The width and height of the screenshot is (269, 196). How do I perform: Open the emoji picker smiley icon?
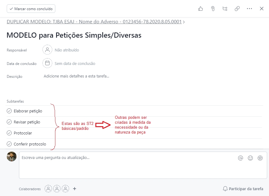(250, 158)
